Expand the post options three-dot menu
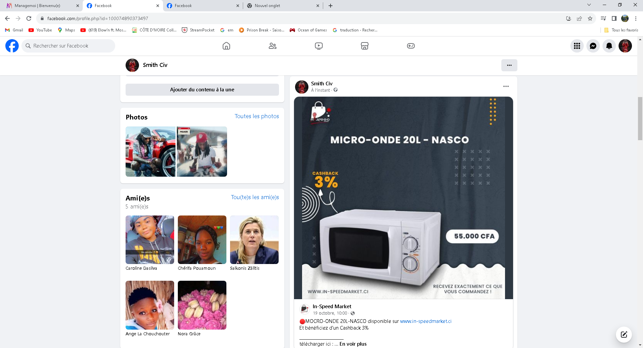 tap(506, 86)
